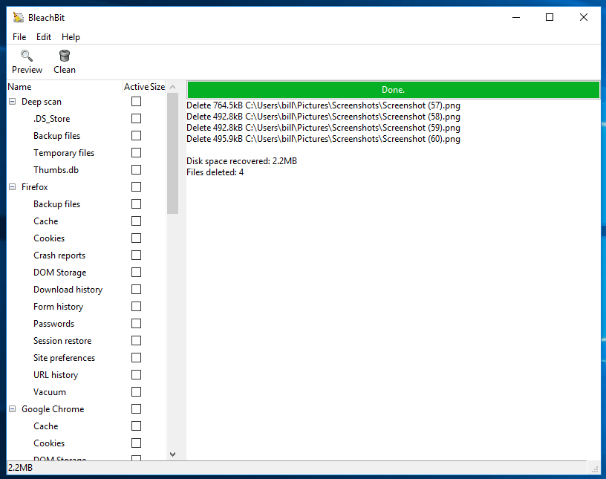This screenshot has height=479, width=606.
Task: Maximize the BleachBit window
Action: [x=550, y=17]
